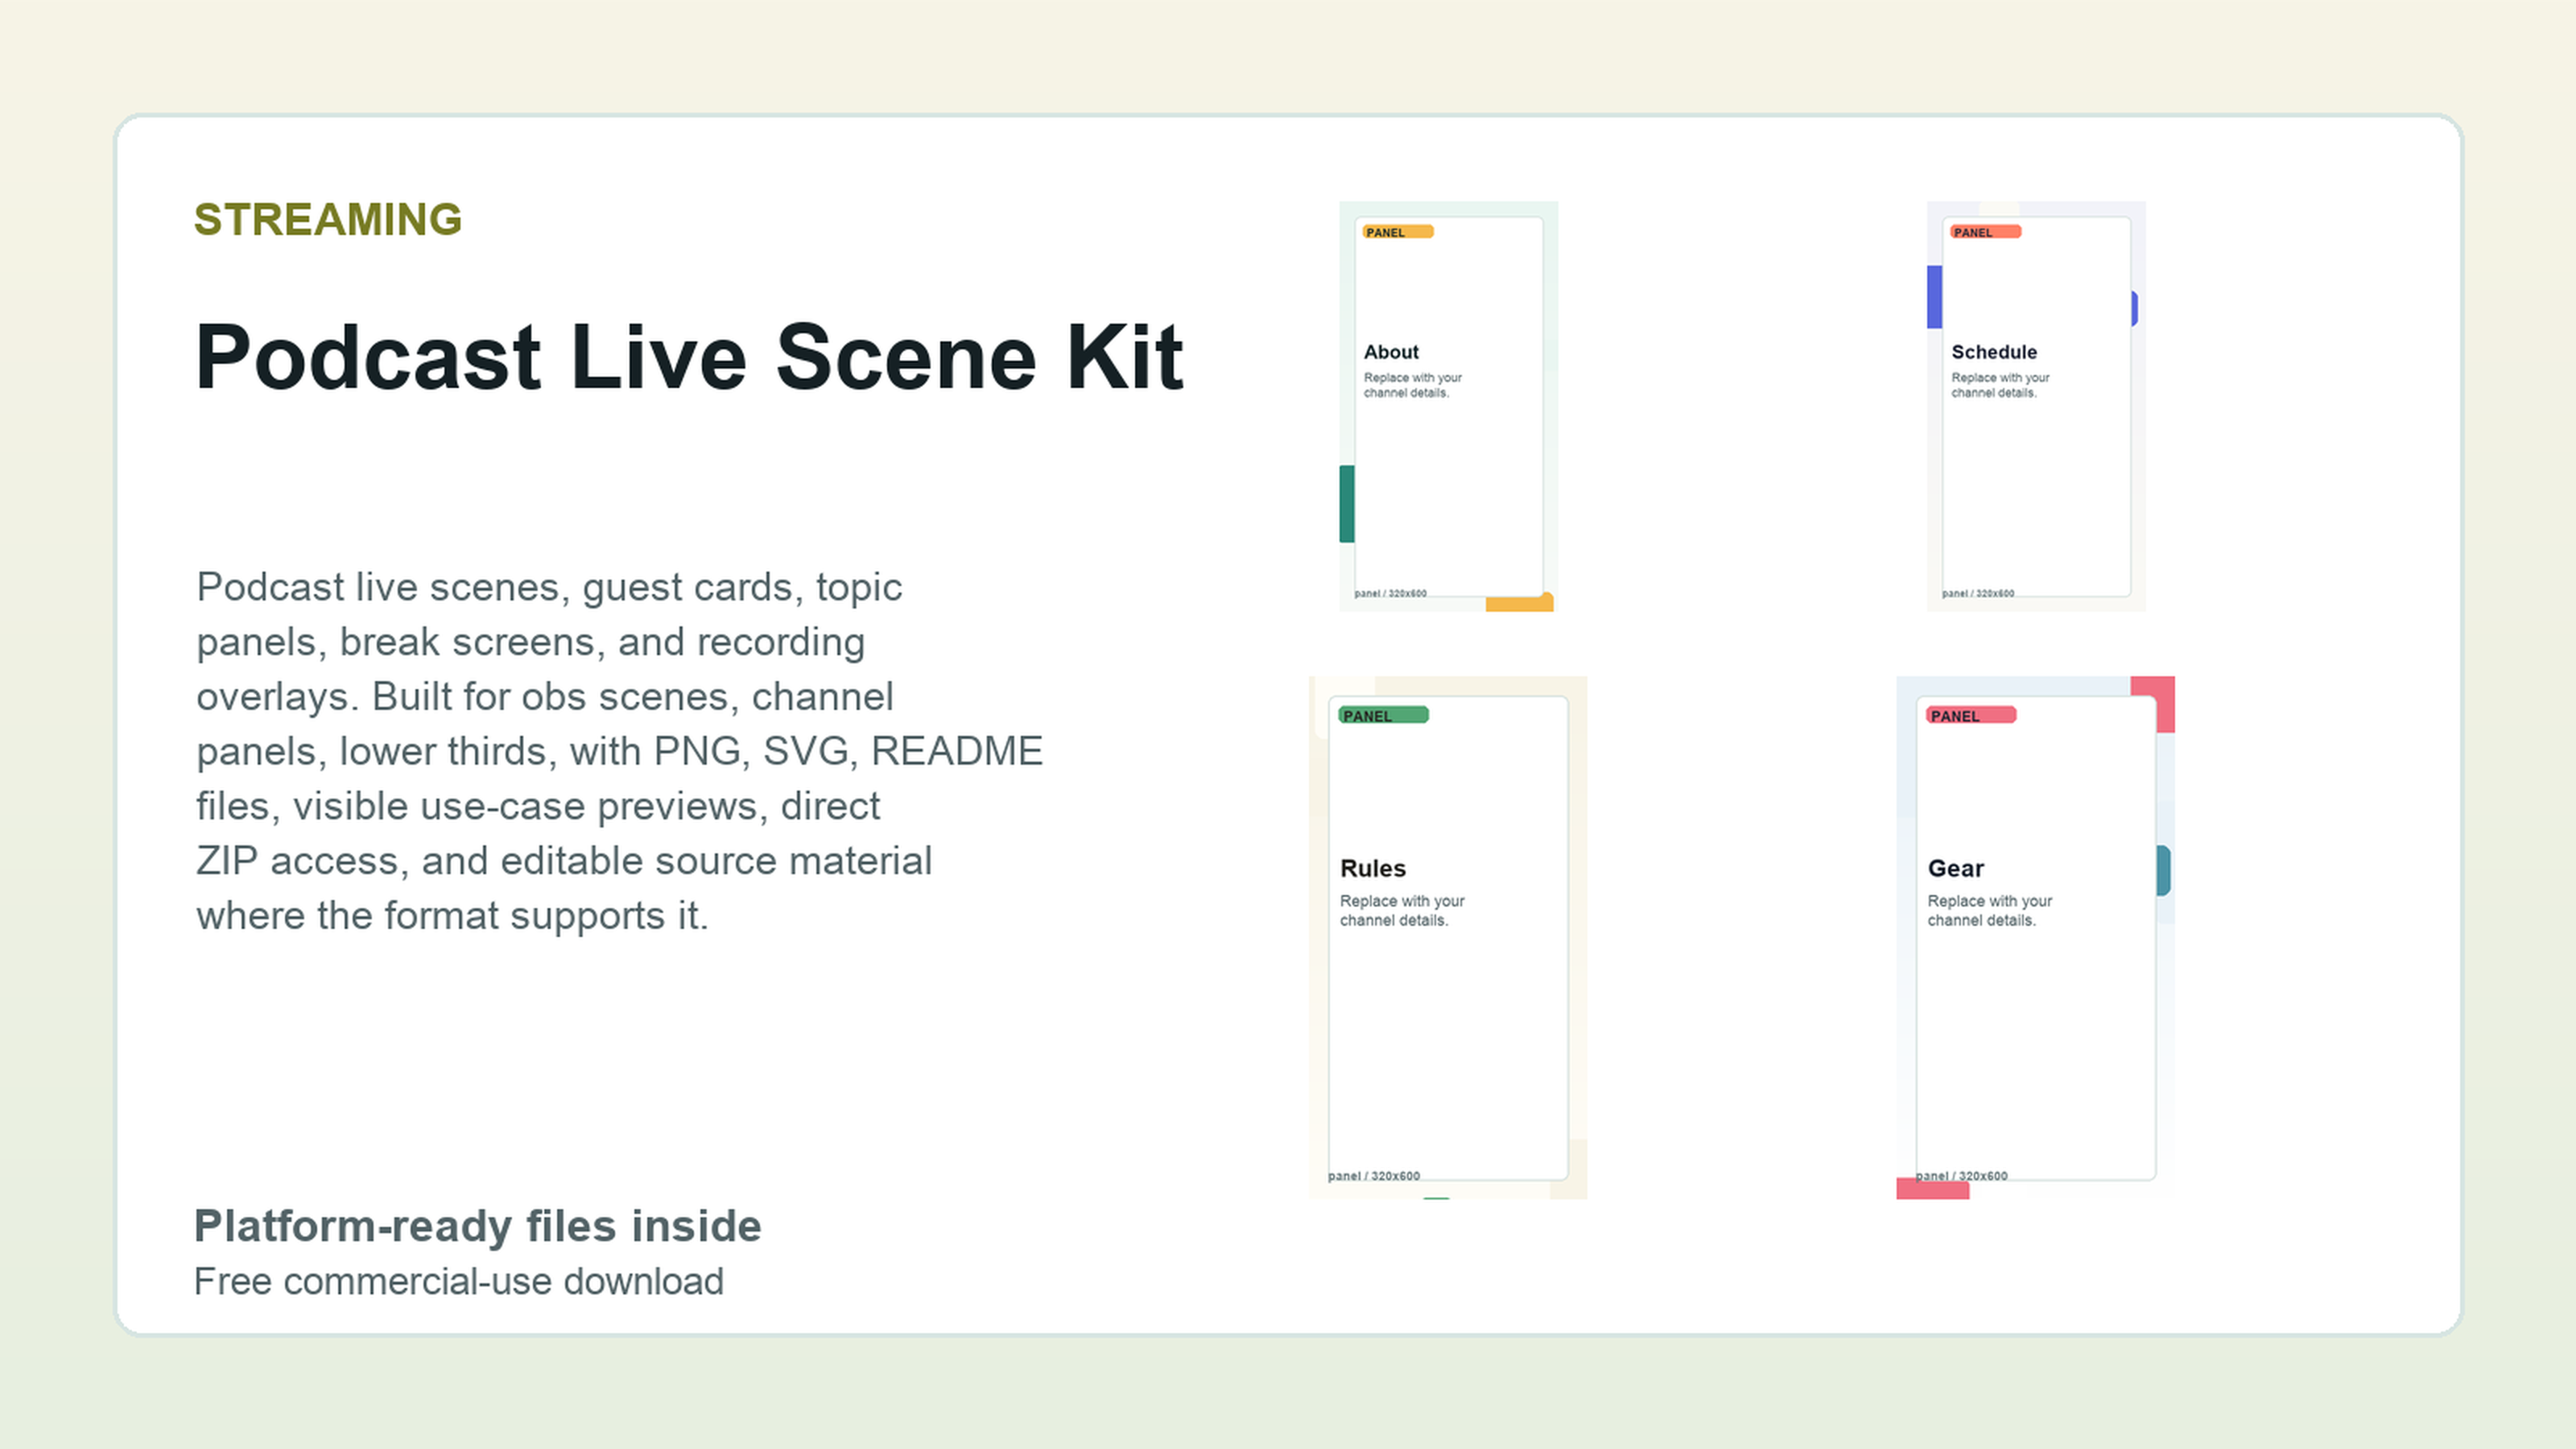Screen dimensions: 2576x1449
Task: Click the description paragraph about podcast live scenes
Action: click(x=619, y=751)
